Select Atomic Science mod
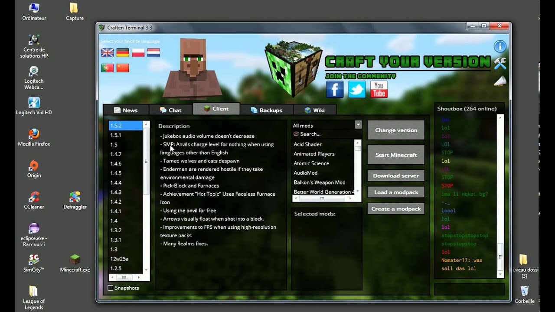555x312 pixels. pyautogui.click(x=323, y=163)
